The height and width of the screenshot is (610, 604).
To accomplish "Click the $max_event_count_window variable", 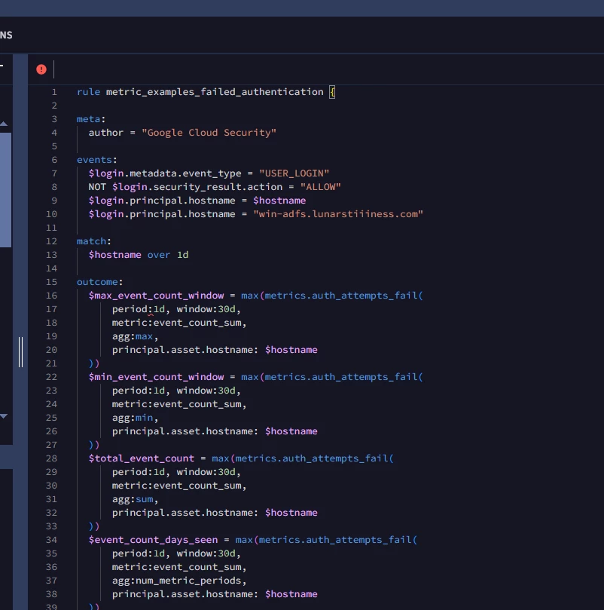I will click(x=156, y=296).
